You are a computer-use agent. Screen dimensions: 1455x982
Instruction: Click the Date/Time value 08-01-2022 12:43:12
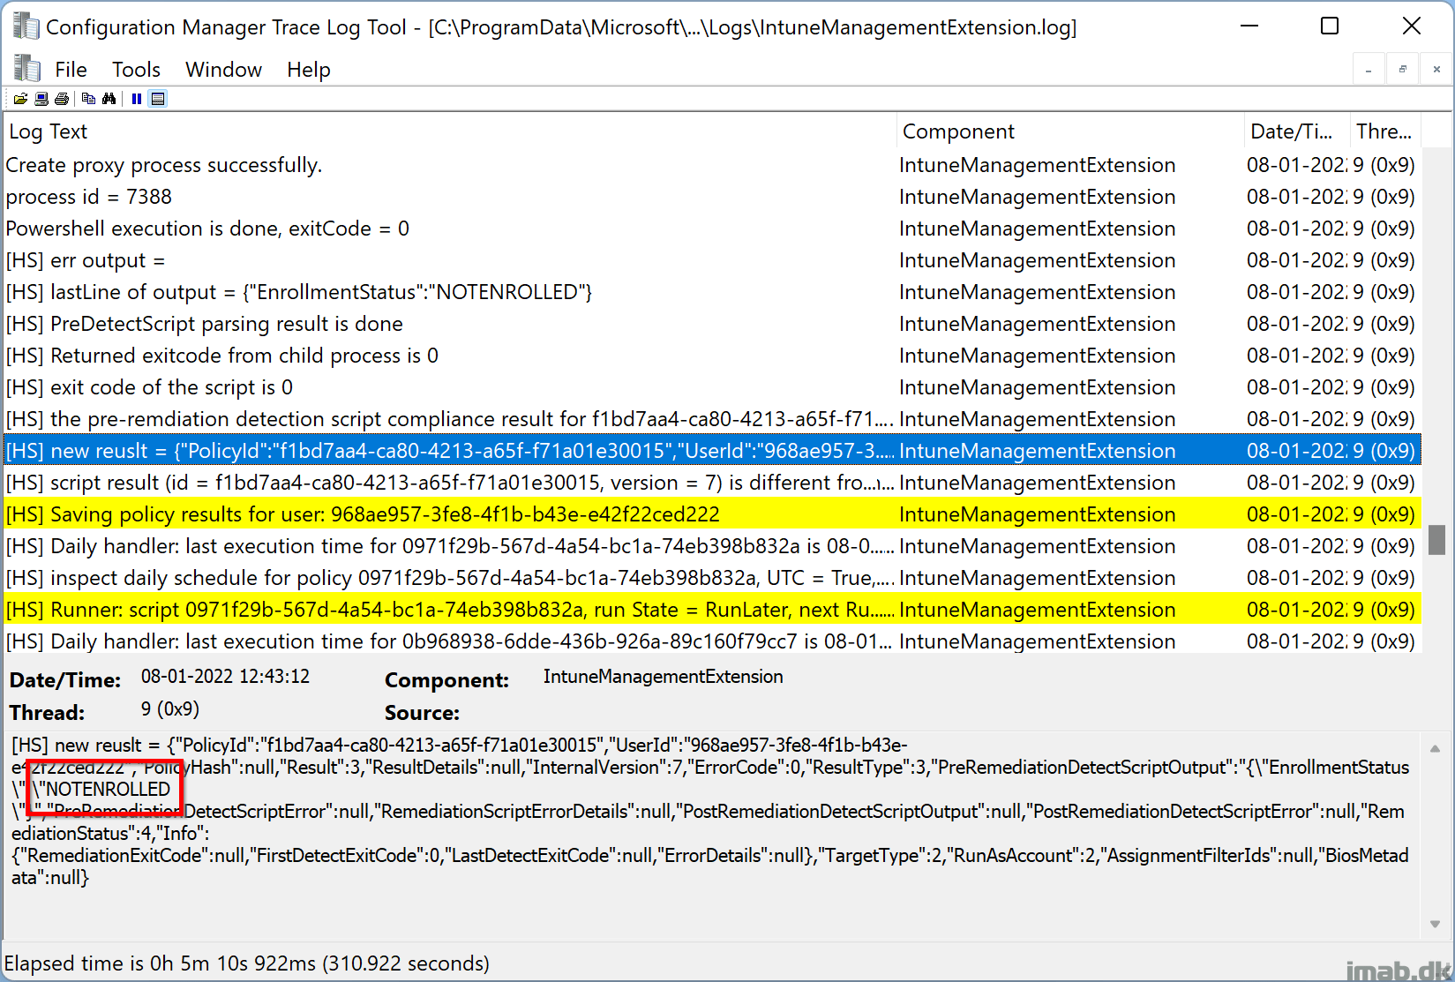pyautogui.click(x=225, y=677)
